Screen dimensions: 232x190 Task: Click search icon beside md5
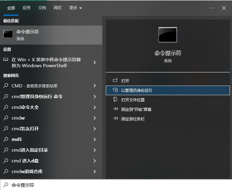point(6,139)
